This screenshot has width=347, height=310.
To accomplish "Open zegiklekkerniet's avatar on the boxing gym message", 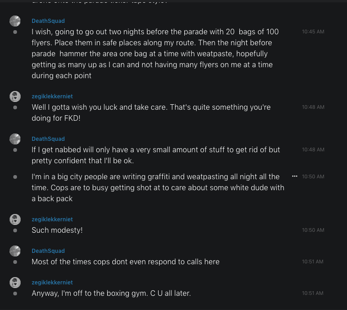I will 15,283.
